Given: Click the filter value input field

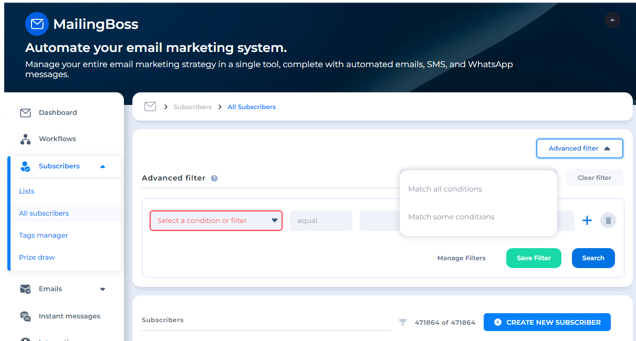Looking at the screenshot, I should coord(467,221).
